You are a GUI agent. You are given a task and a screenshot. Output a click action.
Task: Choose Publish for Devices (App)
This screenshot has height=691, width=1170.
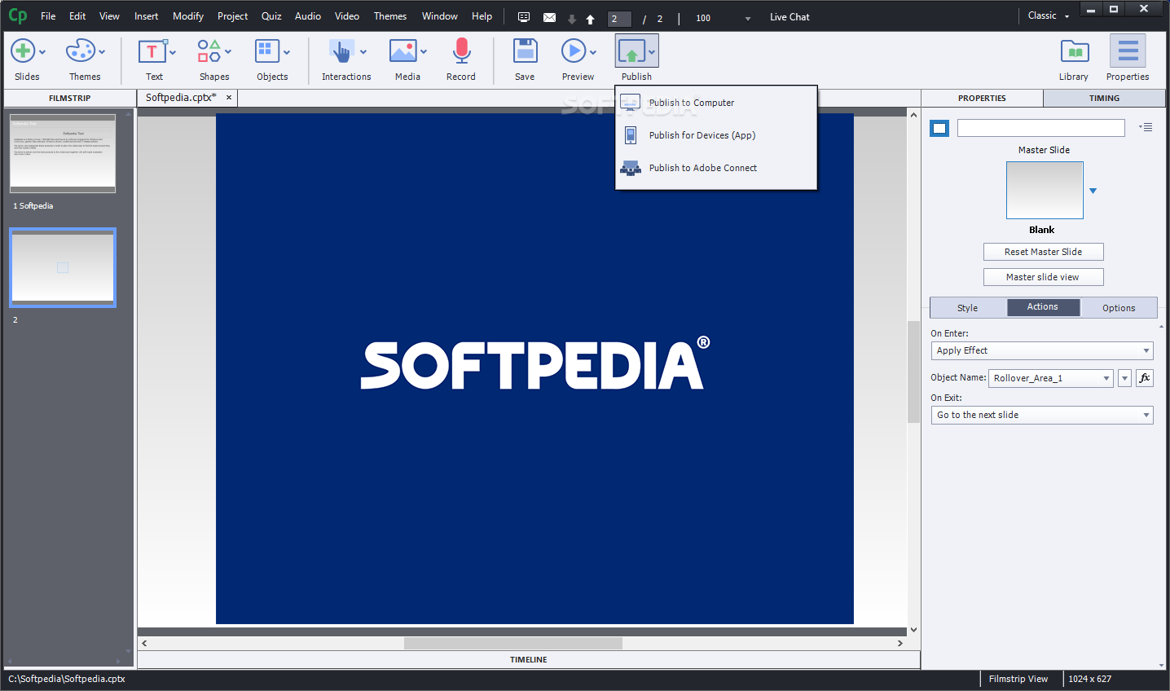(x=716, y=135)
